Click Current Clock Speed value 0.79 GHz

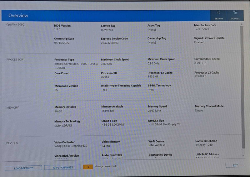(x=200, y=63)
